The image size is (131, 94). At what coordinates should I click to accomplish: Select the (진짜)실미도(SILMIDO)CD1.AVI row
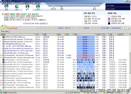click(64, 44)
